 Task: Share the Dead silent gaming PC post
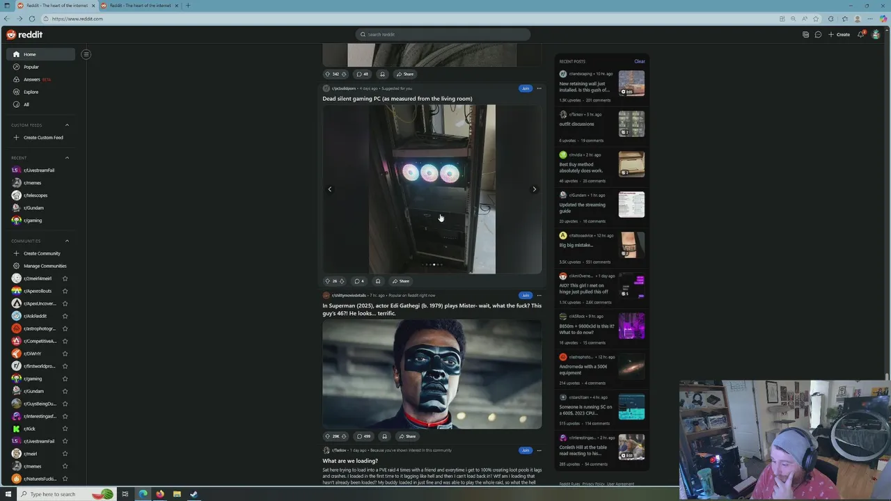[x=400, y=281]
